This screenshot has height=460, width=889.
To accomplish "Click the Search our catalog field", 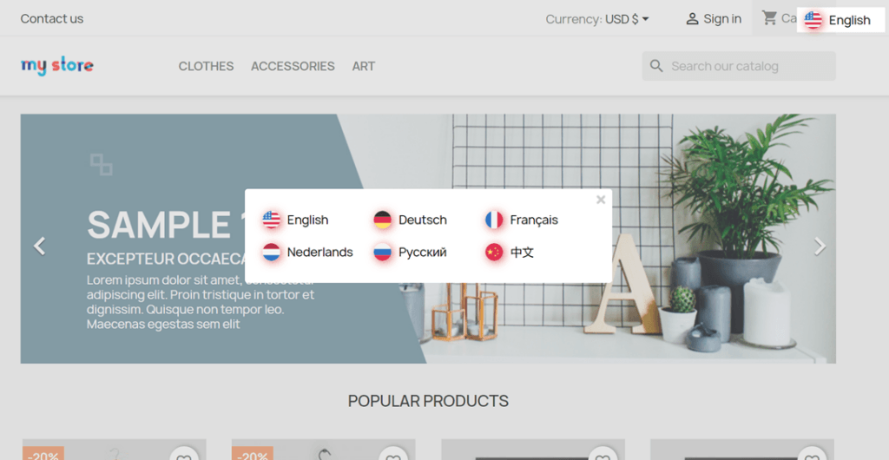I will click(747, 66).
